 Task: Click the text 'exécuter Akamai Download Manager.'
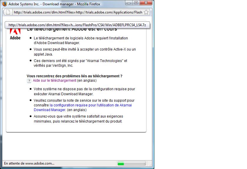point(64,94)
